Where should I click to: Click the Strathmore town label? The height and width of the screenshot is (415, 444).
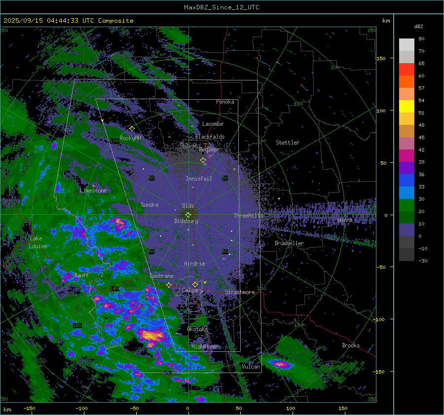tap(240, 292)
